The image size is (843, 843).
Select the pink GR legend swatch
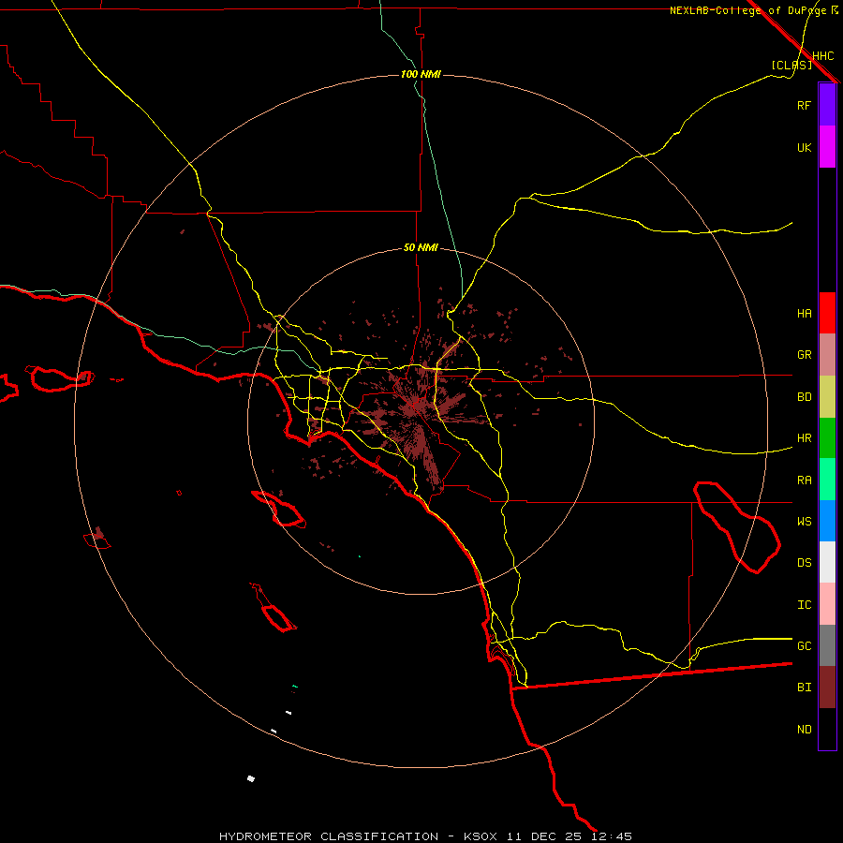[827, 354]
